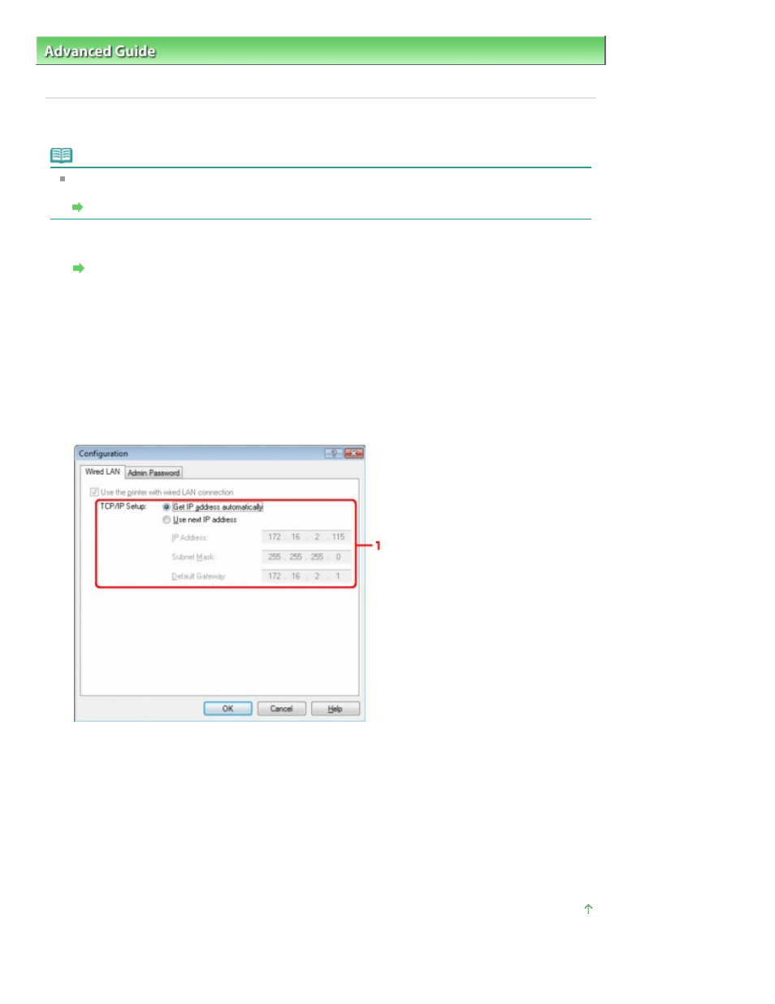This screenshot has width=775, height=1004.
Task: Close the Configuration dialog with the red X
Action: (353, 454)
